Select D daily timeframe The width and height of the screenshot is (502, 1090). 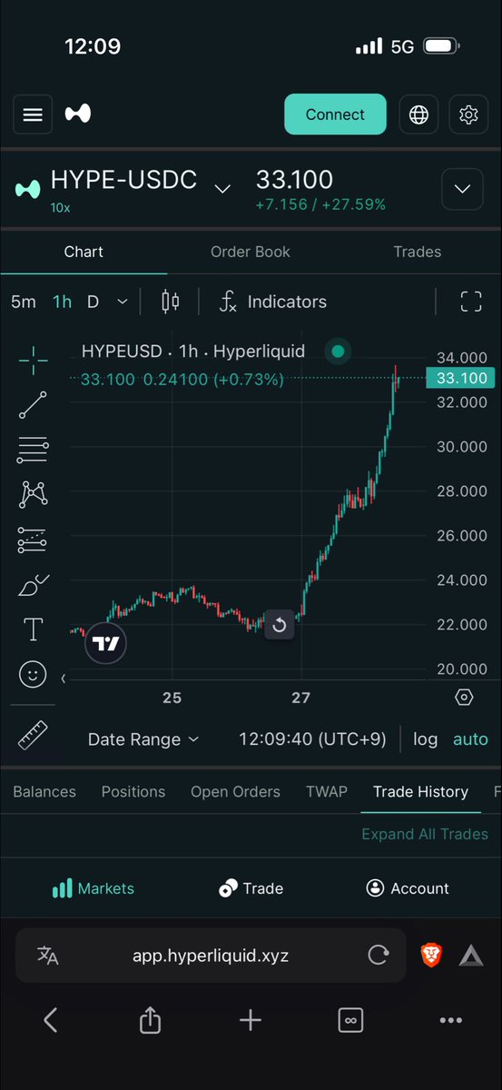93,302
